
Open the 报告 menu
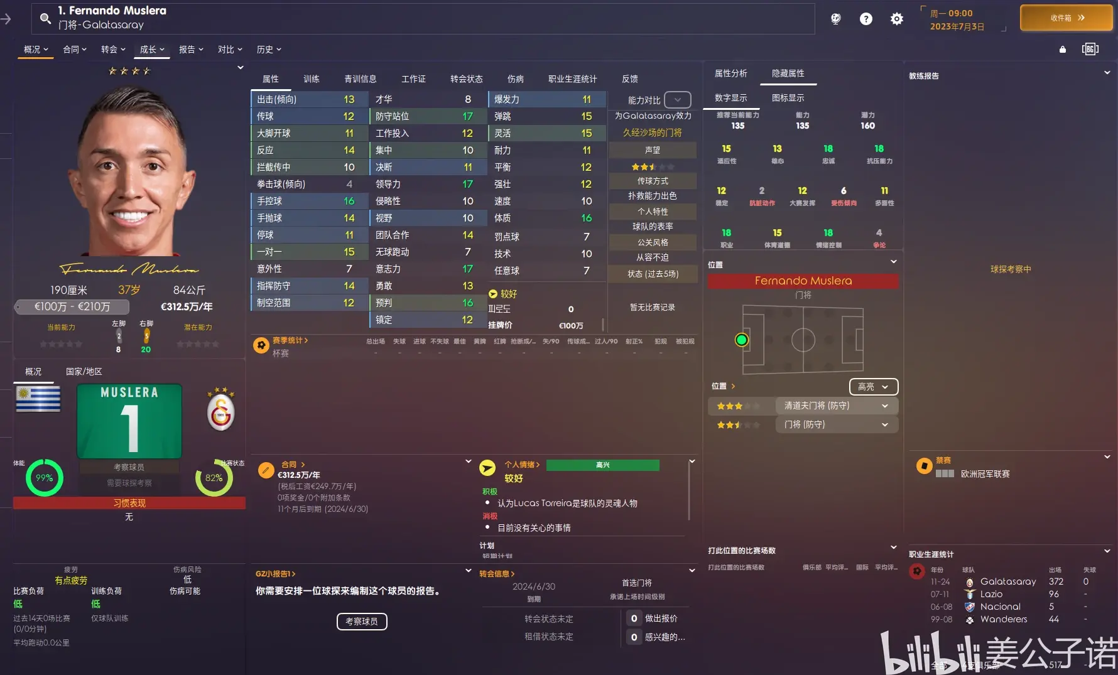[x=191, y=50]
